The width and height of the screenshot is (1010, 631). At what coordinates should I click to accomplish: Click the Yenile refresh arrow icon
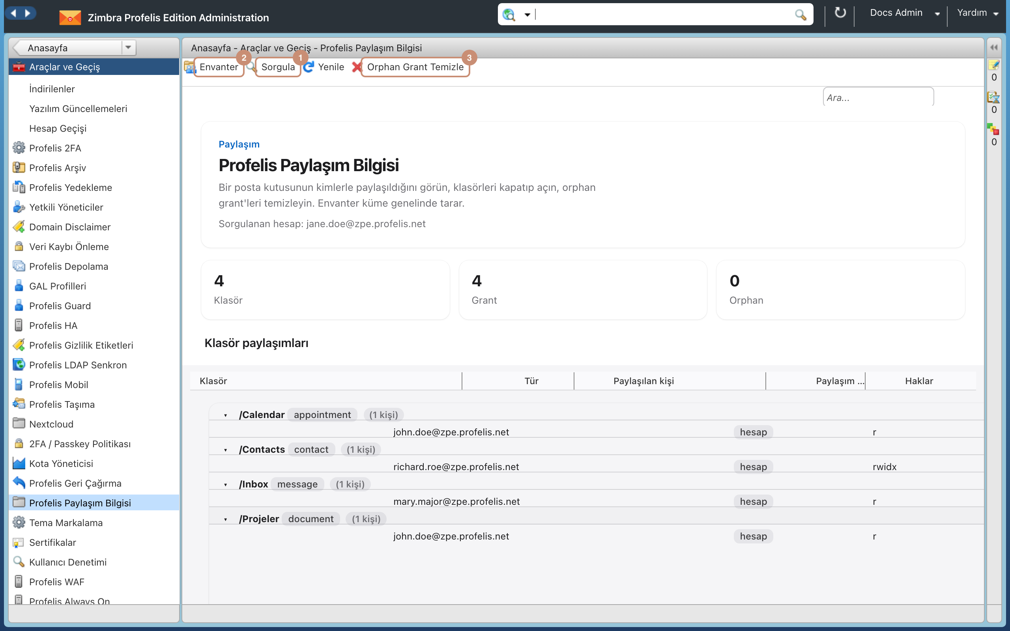[309, 67]
